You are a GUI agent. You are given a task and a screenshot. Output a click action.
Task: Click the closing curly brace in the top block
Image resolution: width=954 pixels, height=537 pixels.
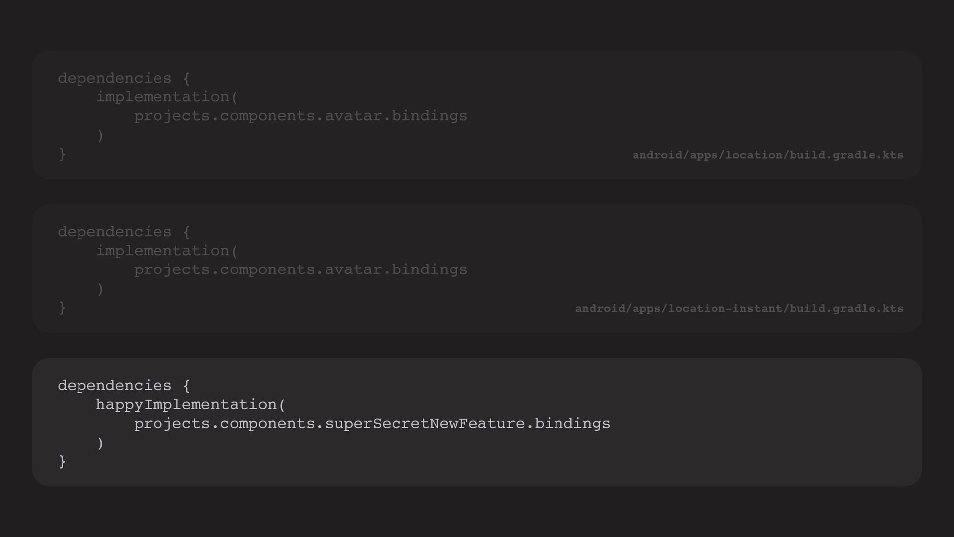point(62,154)
